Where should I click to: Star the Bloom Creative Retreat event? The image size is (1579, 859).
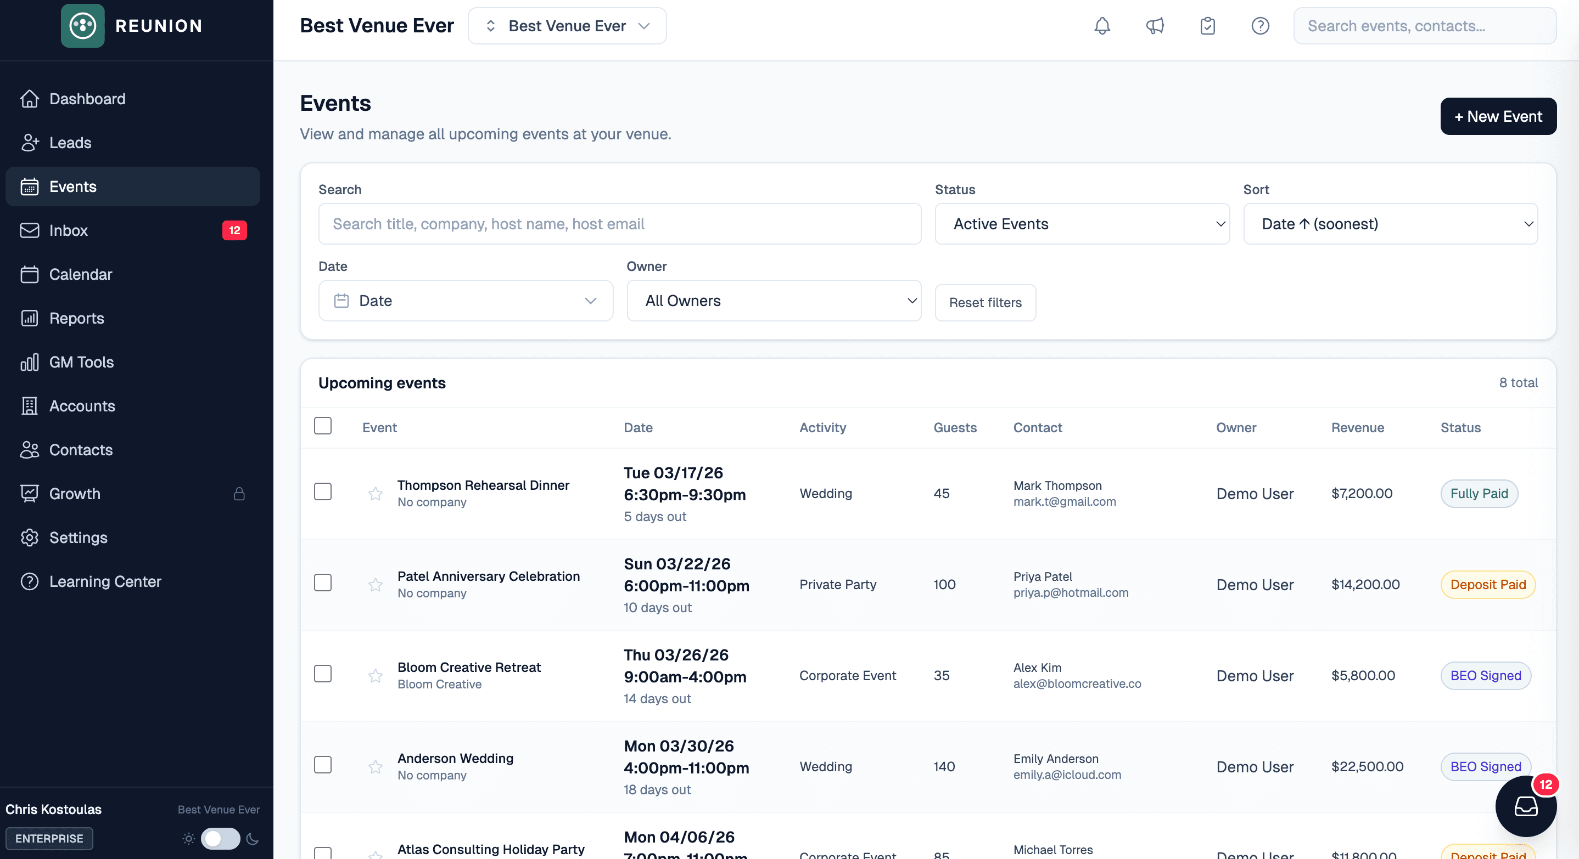[375, 675]
